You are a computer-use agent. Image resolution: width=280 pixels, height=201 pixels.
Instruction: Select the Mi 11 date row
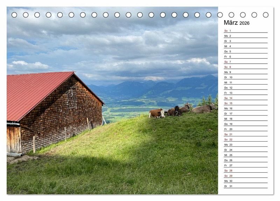pos(246,82)
